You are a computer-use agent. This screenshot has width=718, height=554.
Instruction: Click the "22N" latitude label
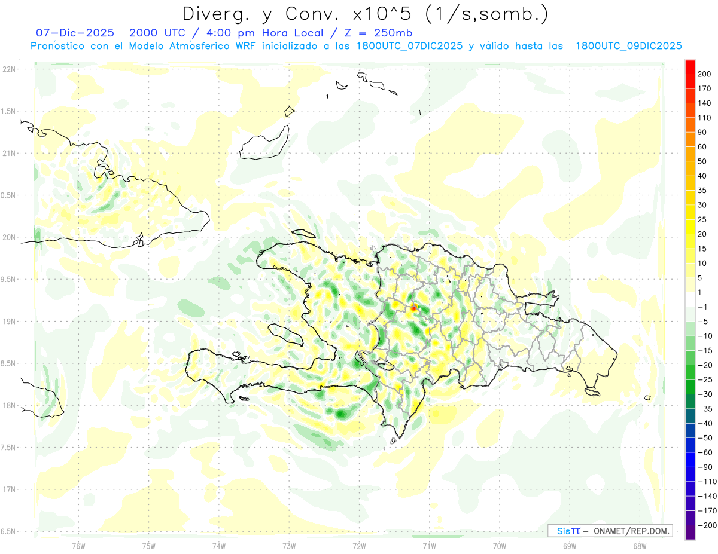coord(8,69)
